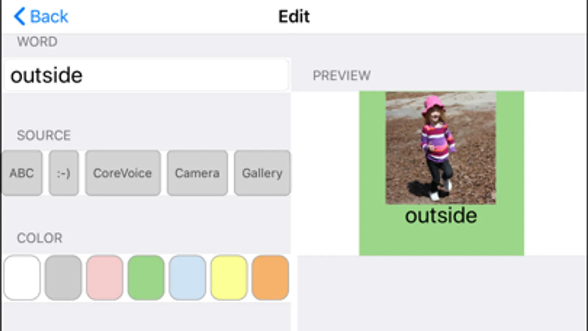Click the COLOR section label
The image size is (588, 331).
click(x=39, y=238)
